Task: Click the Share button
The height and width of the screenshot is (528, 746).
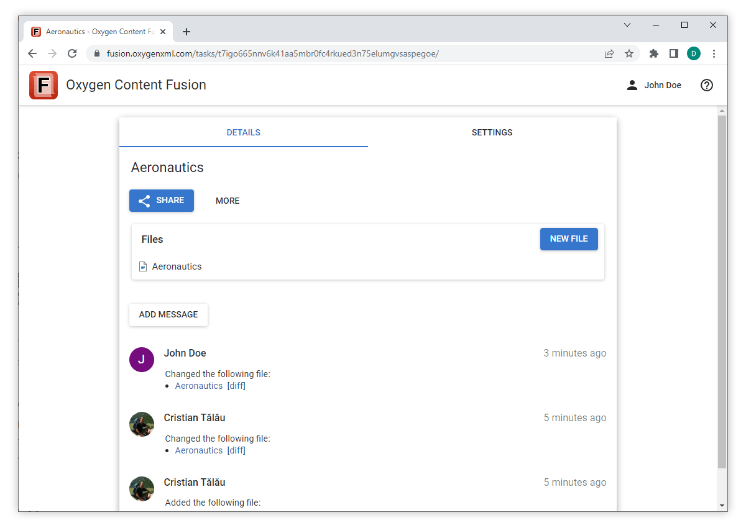Action: 162,201
